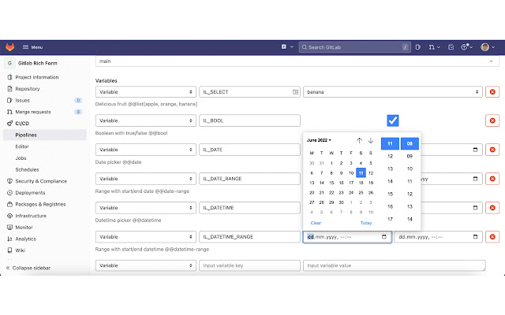This screenshot has width=505, height=315.
Task: Collapse the sidebar
Action: [x=28, y=268]
